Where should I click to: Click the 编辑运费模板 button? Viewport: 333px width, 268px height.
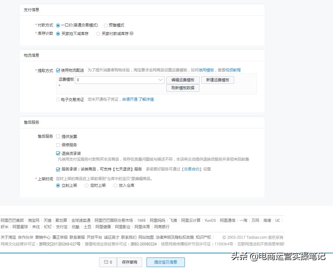tap(183, 80)
